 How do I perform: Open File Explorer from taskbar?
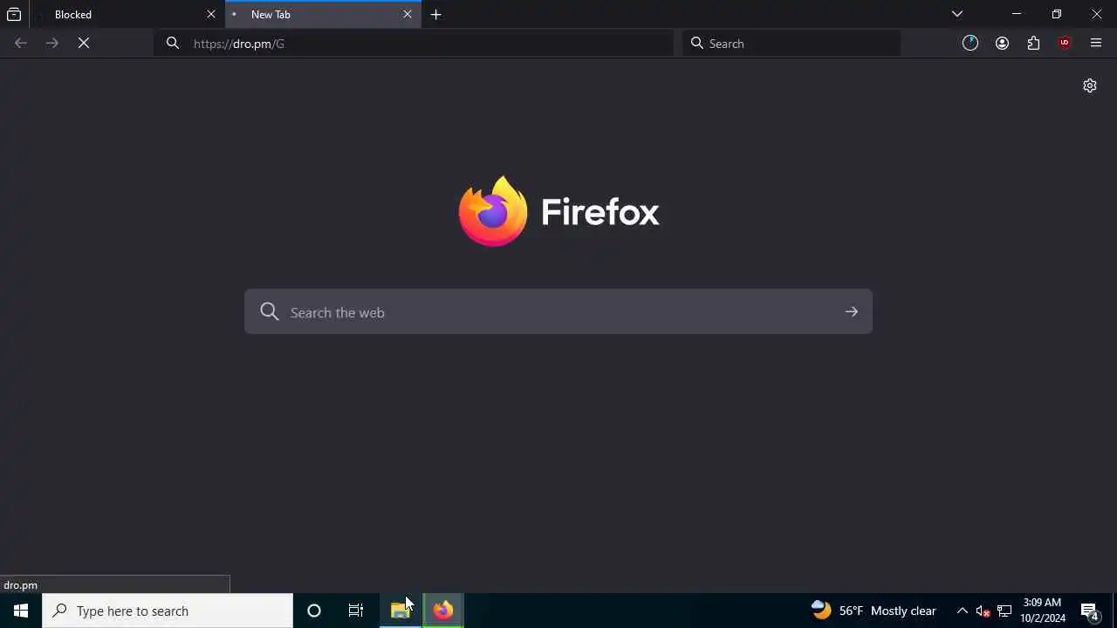401,611
